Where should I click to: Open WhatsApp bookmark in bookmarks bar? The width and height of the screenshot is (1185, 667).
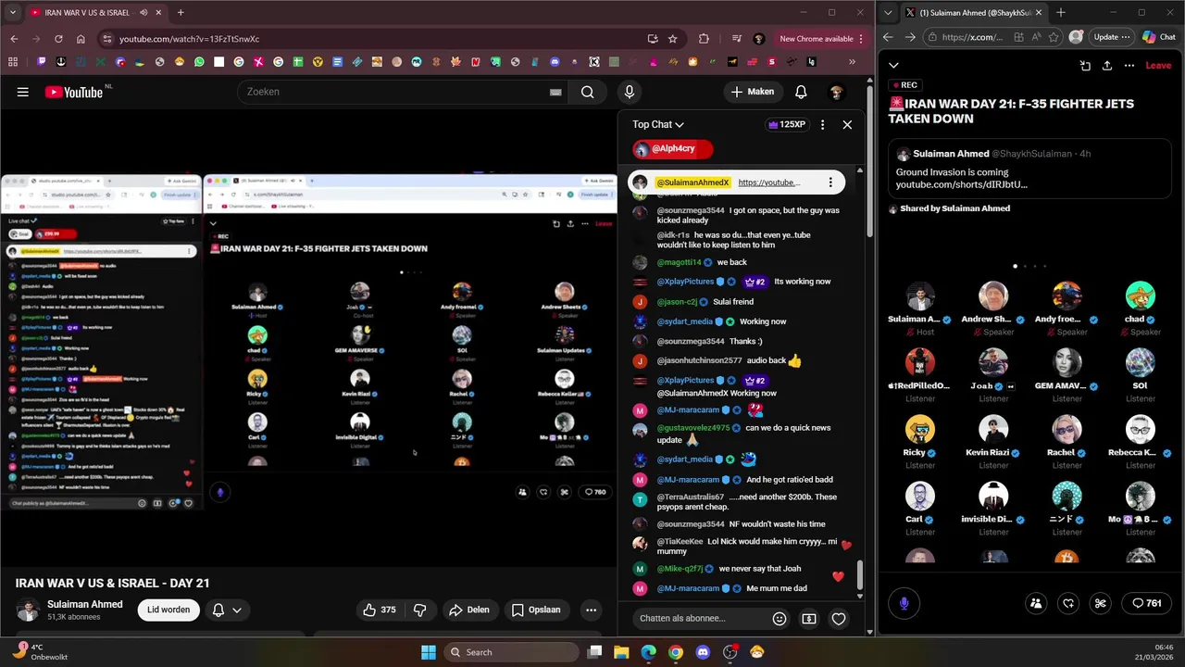pos(199,62)
